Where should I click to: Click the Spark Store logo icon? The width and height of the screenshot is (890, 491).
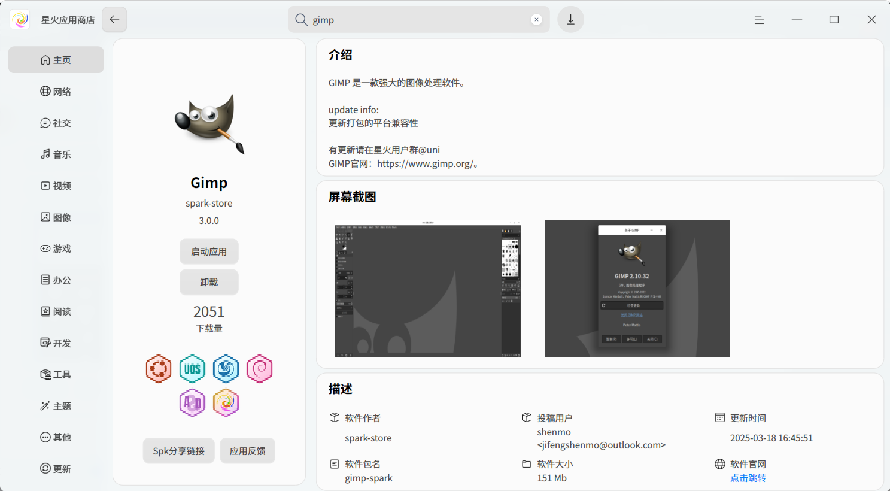(20, 20)
